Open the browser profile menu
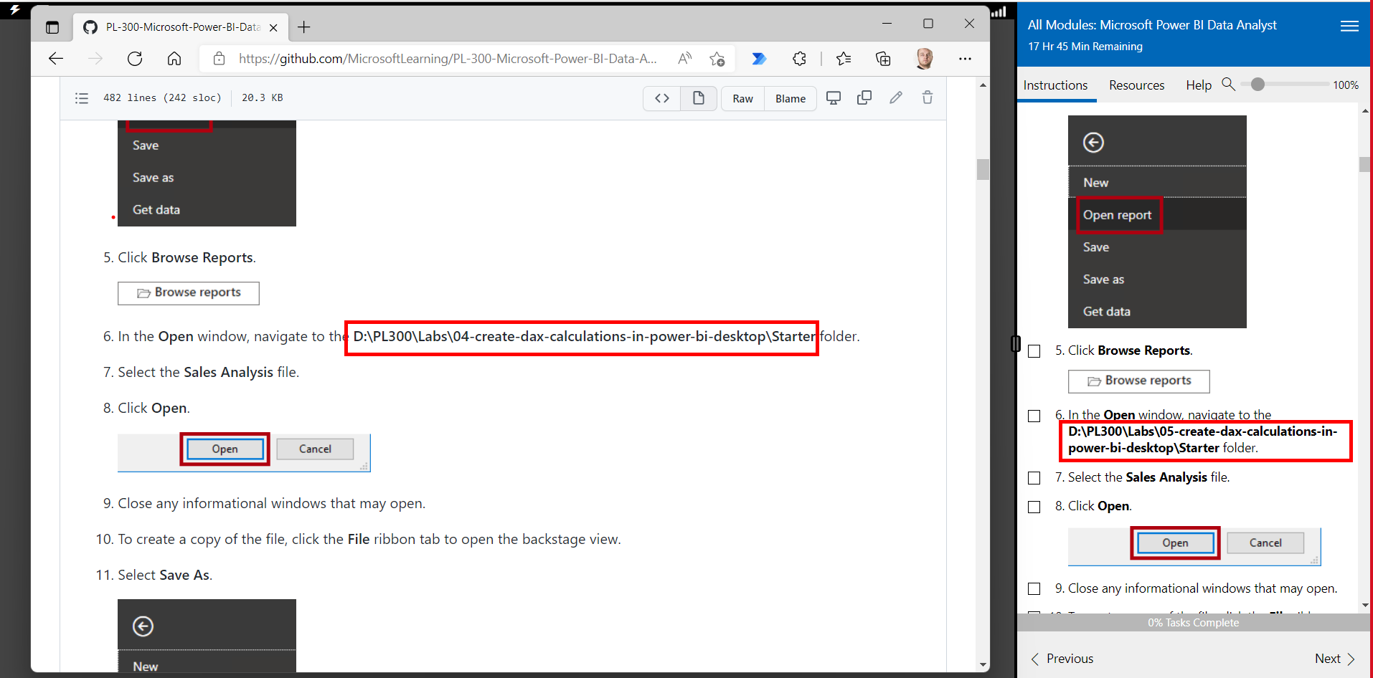The image size is (1373, 678). 925,59
